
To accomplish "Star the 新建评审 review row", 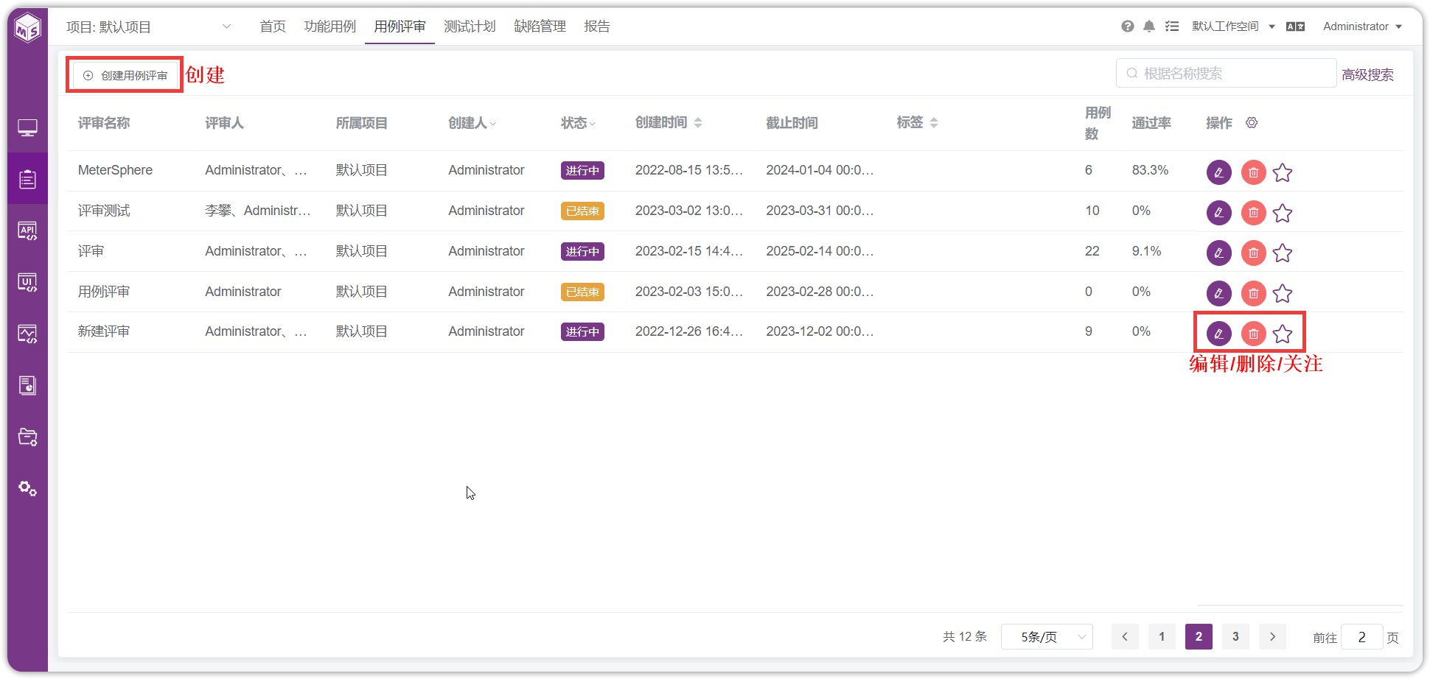I will pyautogui.click(x=1283, y=334).
